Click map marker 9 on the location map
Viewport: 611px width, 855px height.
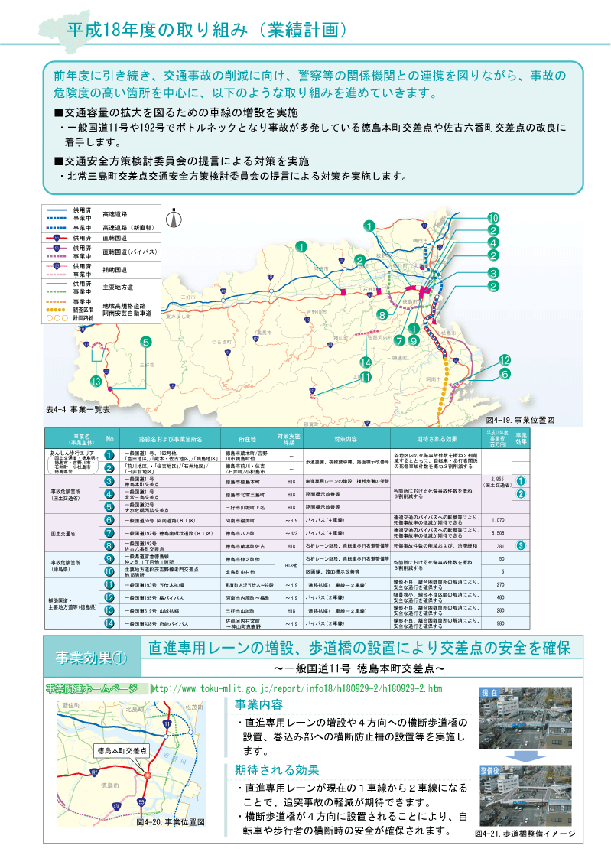[x=414, y=341]
